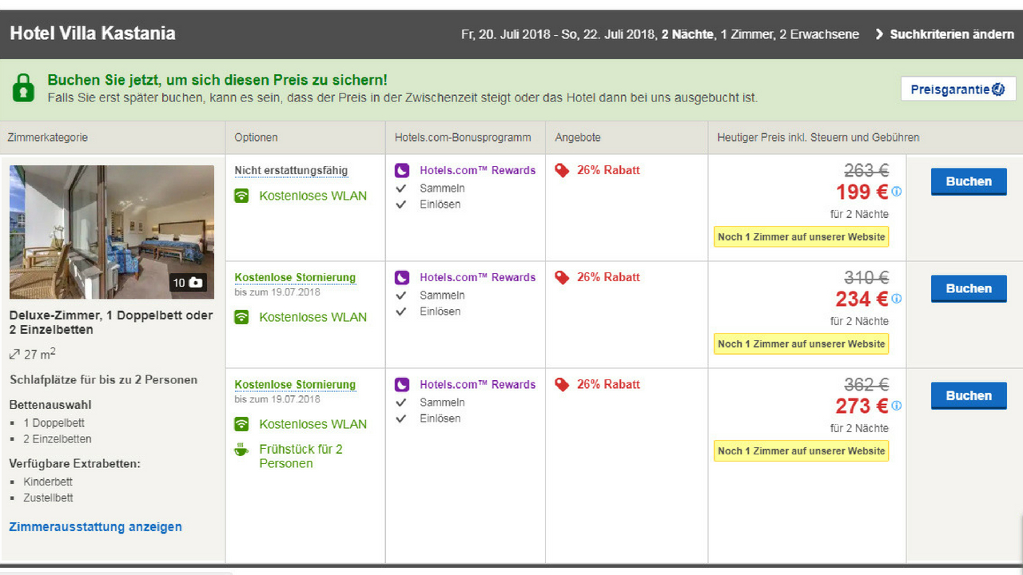Click Kostenloses WLAN text in 199 € row

click(312, 196)
